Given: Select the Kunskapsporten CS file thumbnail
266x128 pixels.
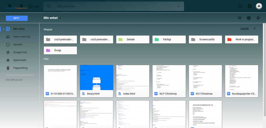Looking at the screenshot, I should (x=242, y=78).
